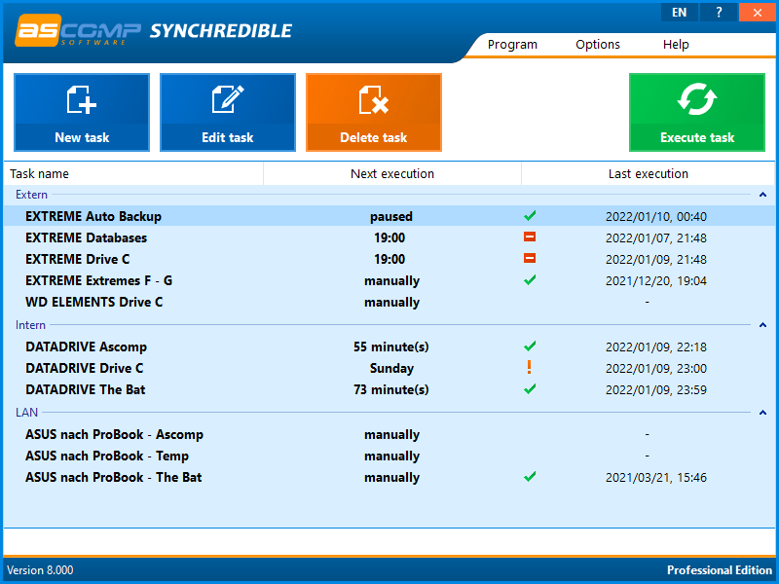
Task: Click the checkmark icon for DATADRIVE Ascomp
Action: (530, 347)
